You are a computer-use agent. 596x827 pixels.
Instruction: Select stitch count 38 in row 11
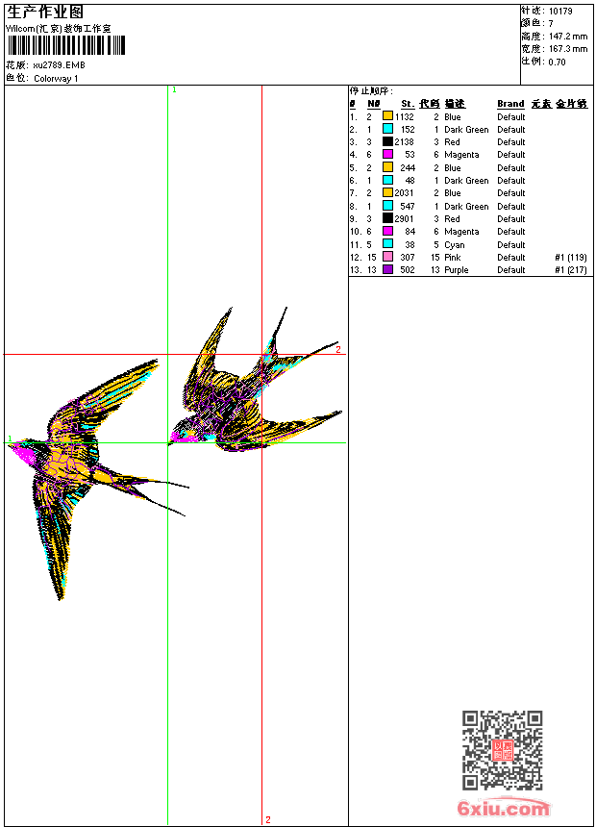tap(410, 244)
